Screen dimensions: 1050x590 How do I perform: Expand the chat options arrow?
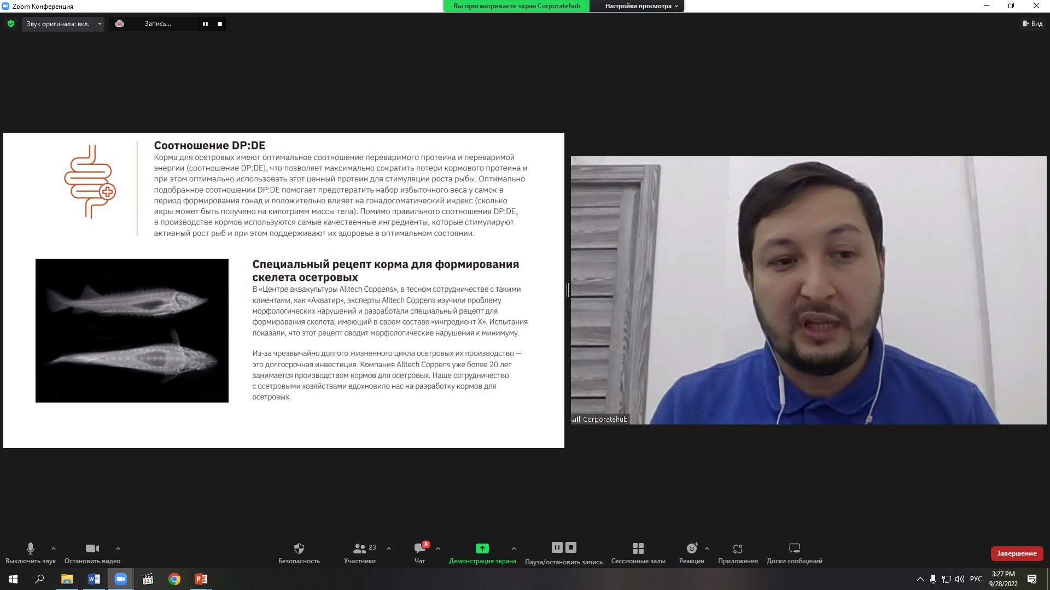(438, 548)
